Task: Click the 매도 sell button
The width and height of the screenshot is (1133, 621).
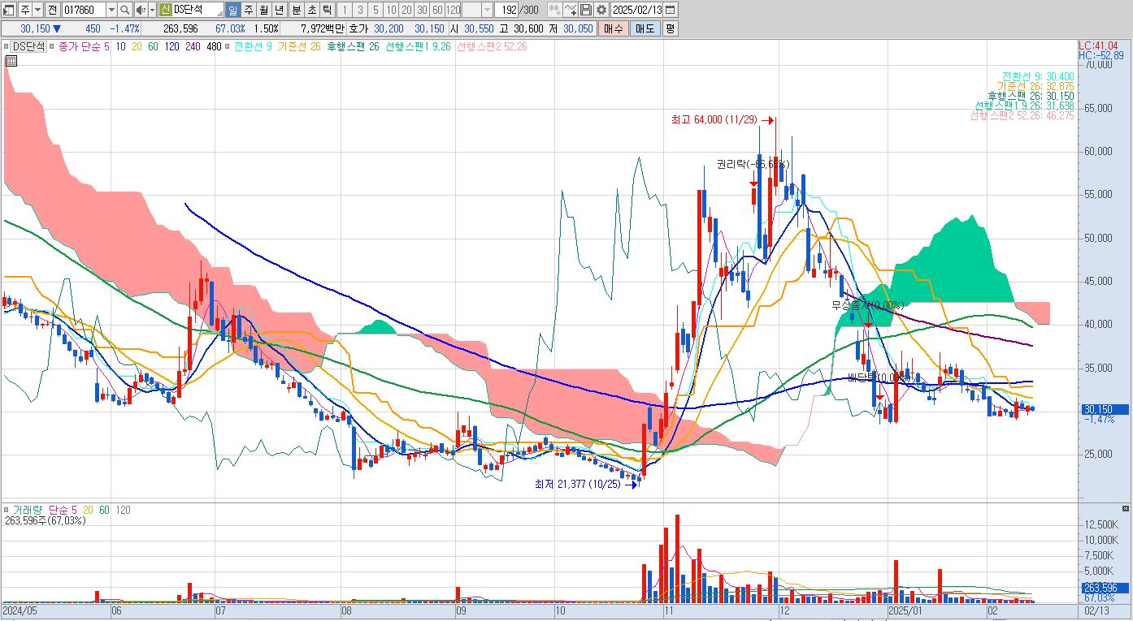Action: (645, 28)
